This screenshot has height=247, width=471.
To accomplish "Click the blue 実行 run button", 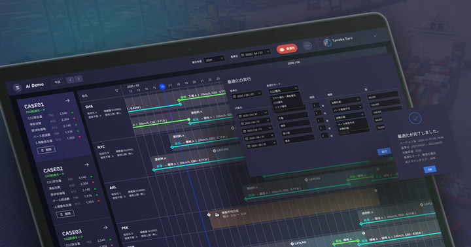I will (384, 152).
